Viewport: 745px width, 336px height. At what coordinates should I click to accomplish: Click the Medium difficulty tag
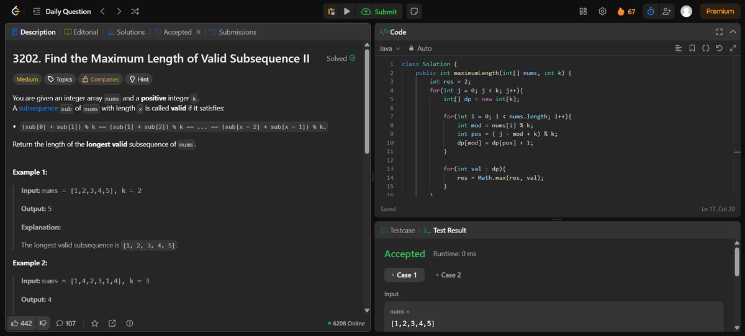[27, 79]
